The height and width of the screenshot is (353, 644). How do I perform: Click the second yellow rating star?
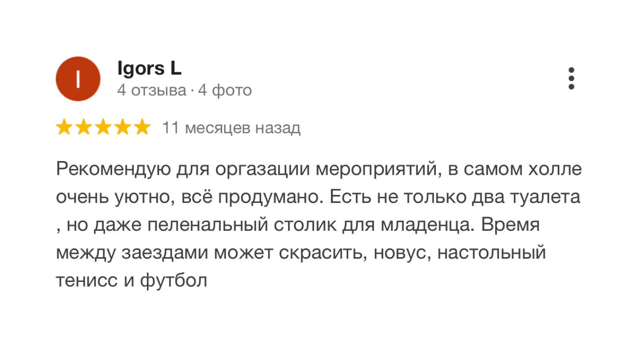[x=83, y=128]
